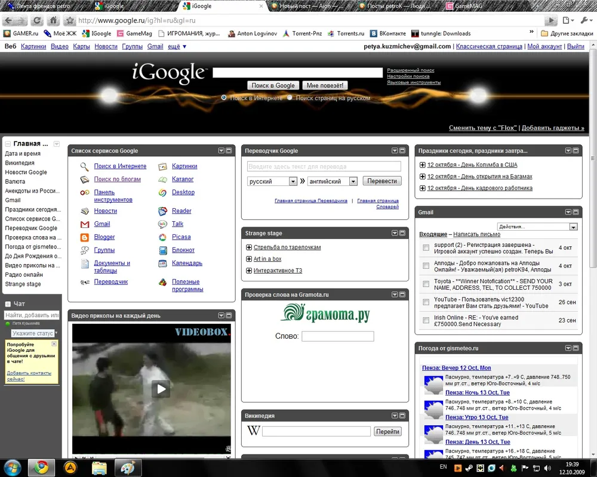Screen dimensions: 597x477
Task: Open the Gmail Действия dropdown
Action: [x=537, y=227]
